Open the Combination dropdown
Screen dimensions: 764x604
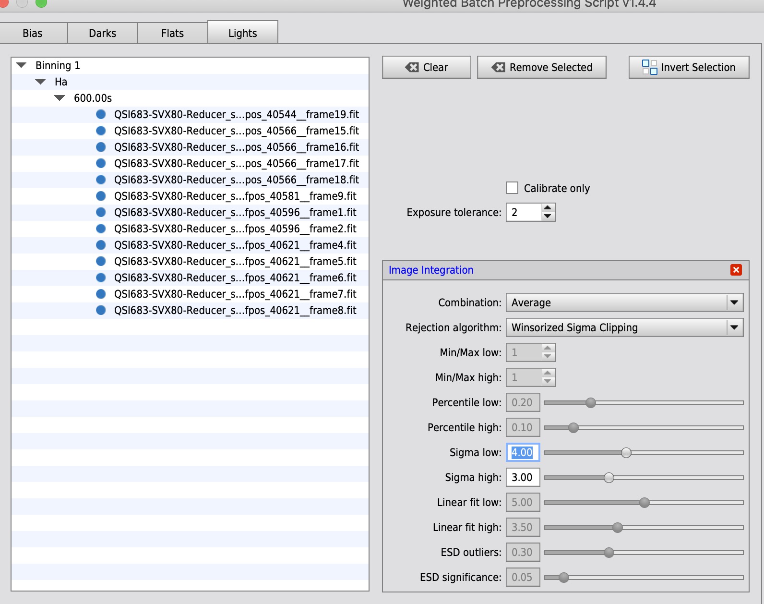(x=625, y=302)
